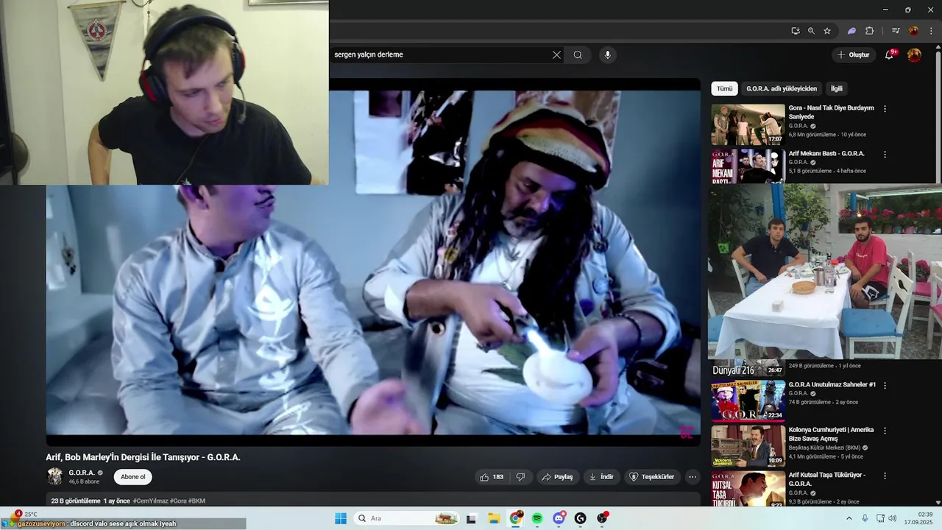Click the 'Dünyalı 216' video title text
942x530 pixels.
(x=733, y=370)
